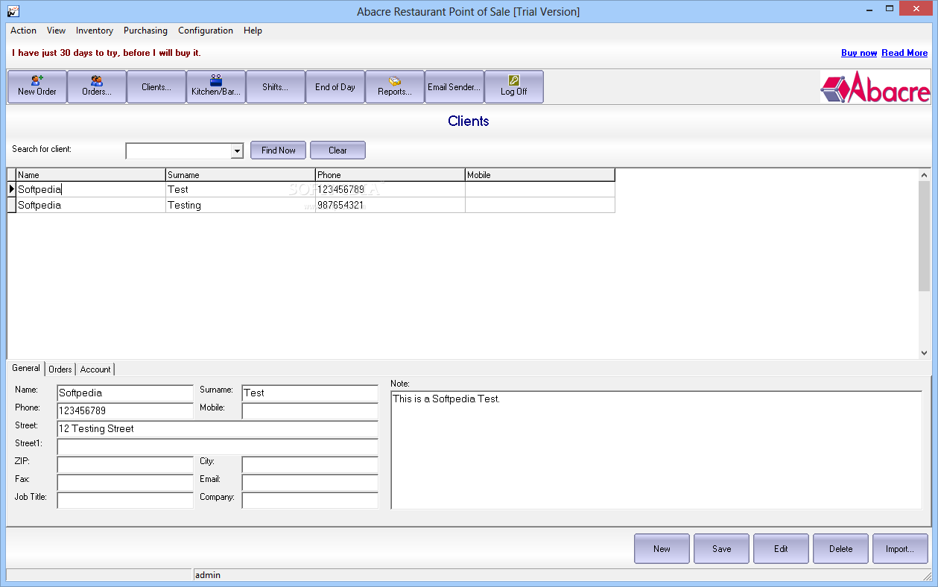Click the clients list scroll down arrow

click(x=925, y=353)
